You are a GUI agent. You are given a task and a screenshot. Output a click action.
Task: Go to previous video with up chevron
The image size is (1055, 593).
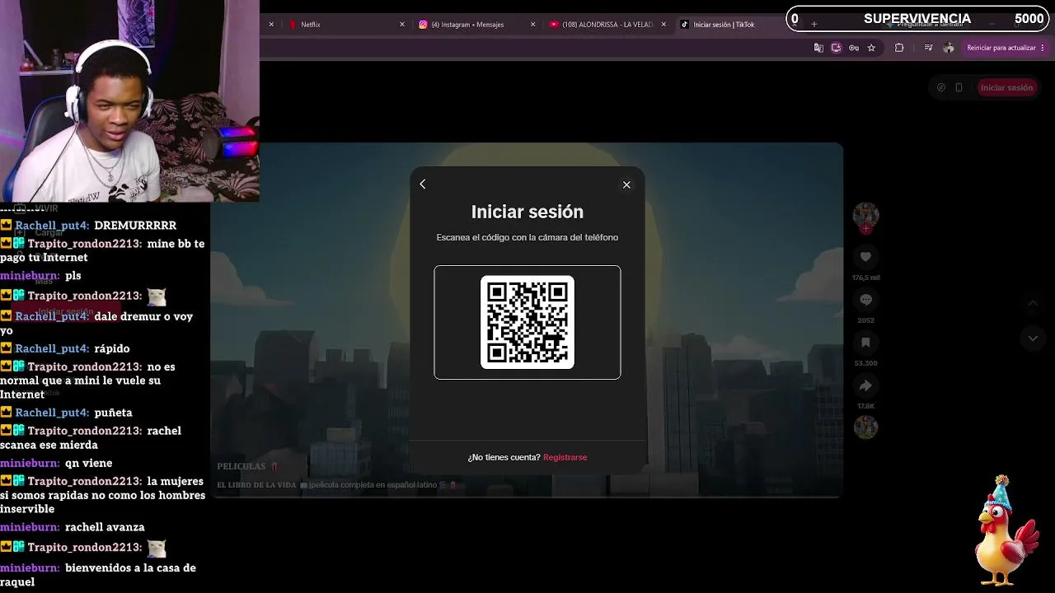[1033, 304]
